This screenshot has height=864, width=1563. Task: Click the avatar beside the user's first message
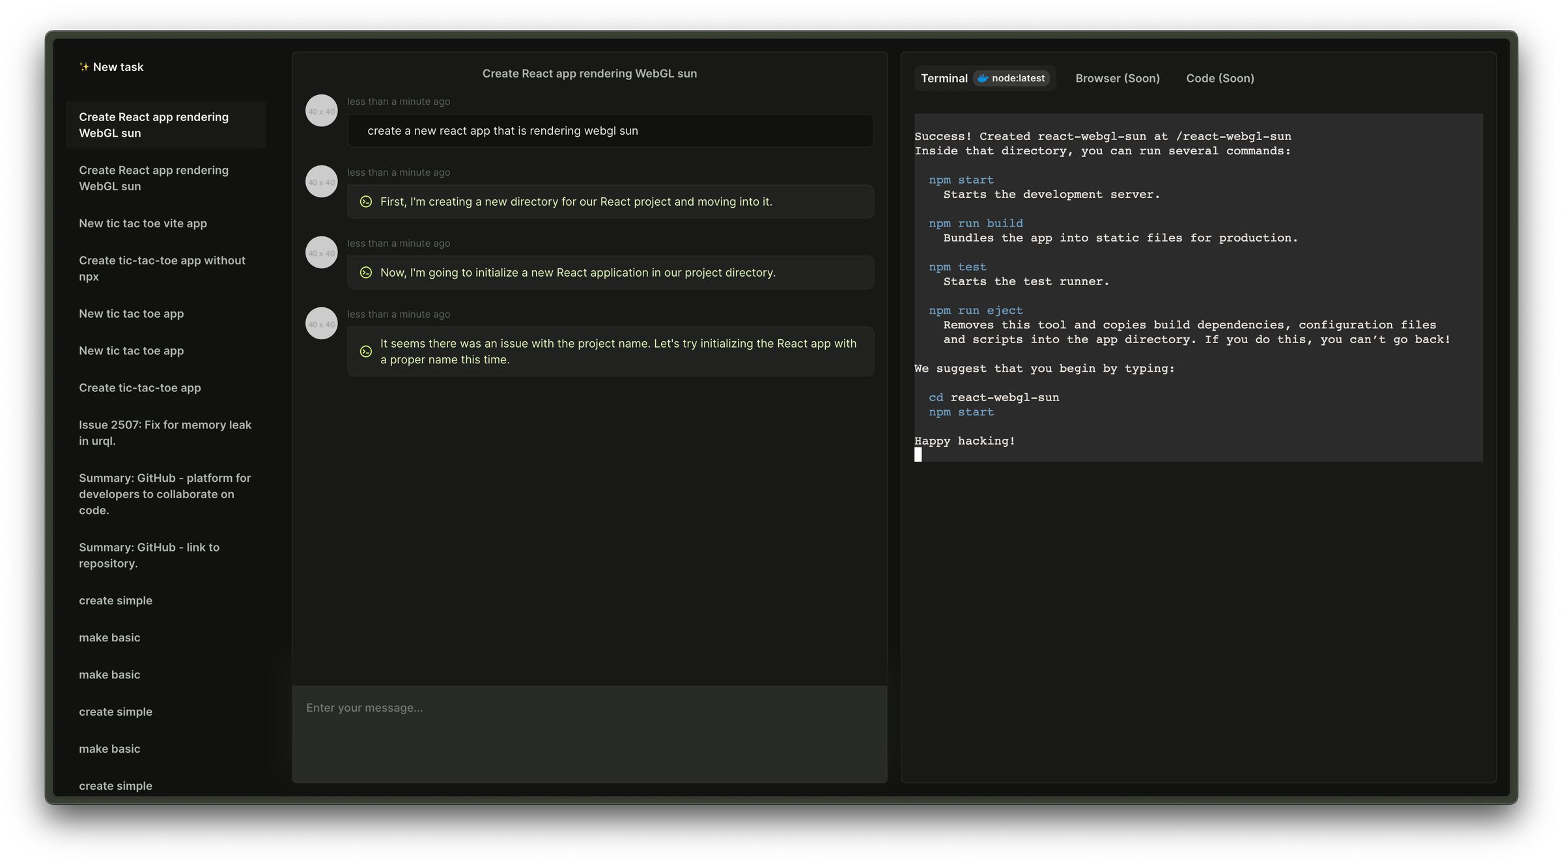coord(321,111)
